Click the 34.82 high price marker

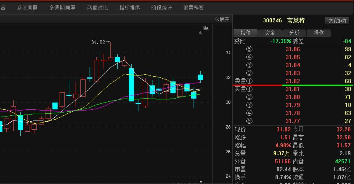pyautogui.click(x=99, y=42)
